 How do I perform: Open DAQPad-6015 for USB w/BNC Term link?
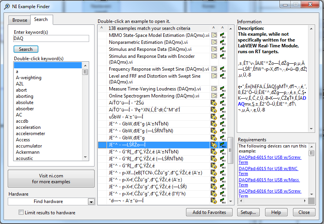[x=268, y=171]
